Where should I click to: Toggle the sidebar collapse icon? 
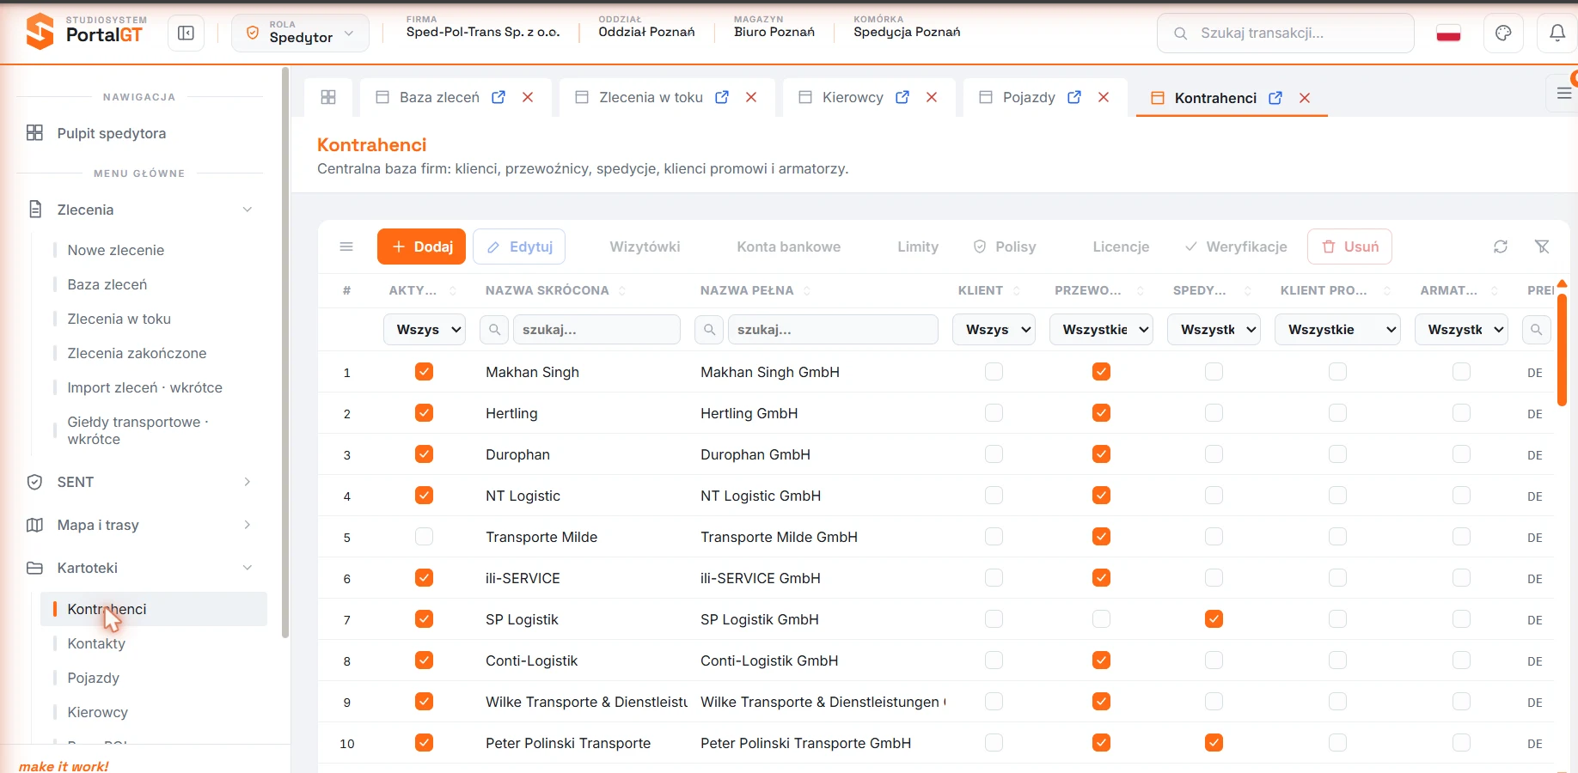click(x=186, y=33)
